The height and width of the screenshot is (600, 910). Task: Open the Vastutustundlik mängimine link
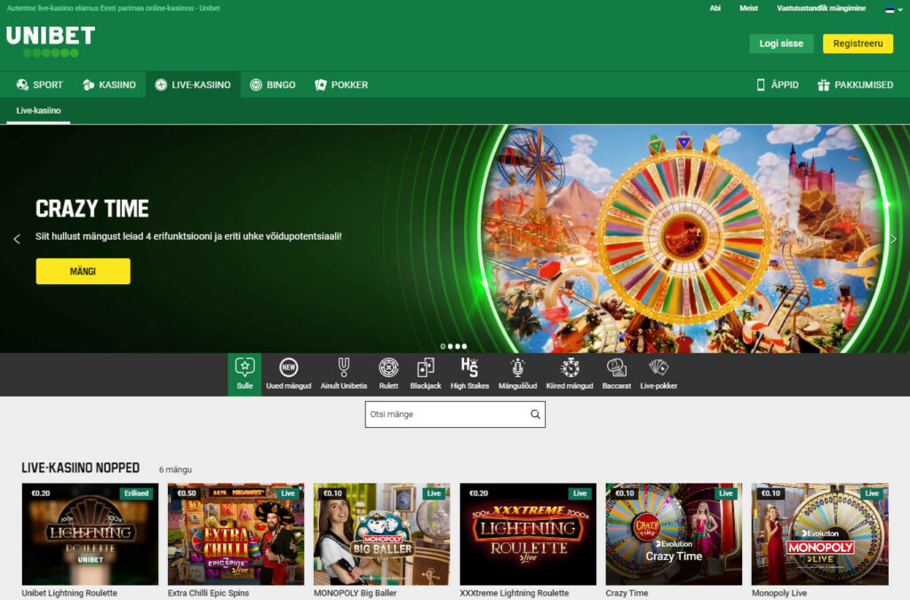click(x=821, y=8)
